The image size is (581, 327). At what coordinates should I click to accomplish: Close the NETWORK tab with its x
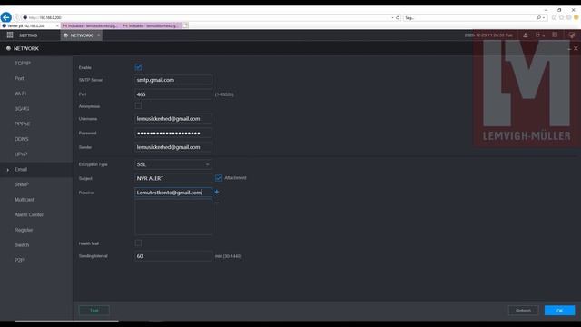tap(99, 35)
